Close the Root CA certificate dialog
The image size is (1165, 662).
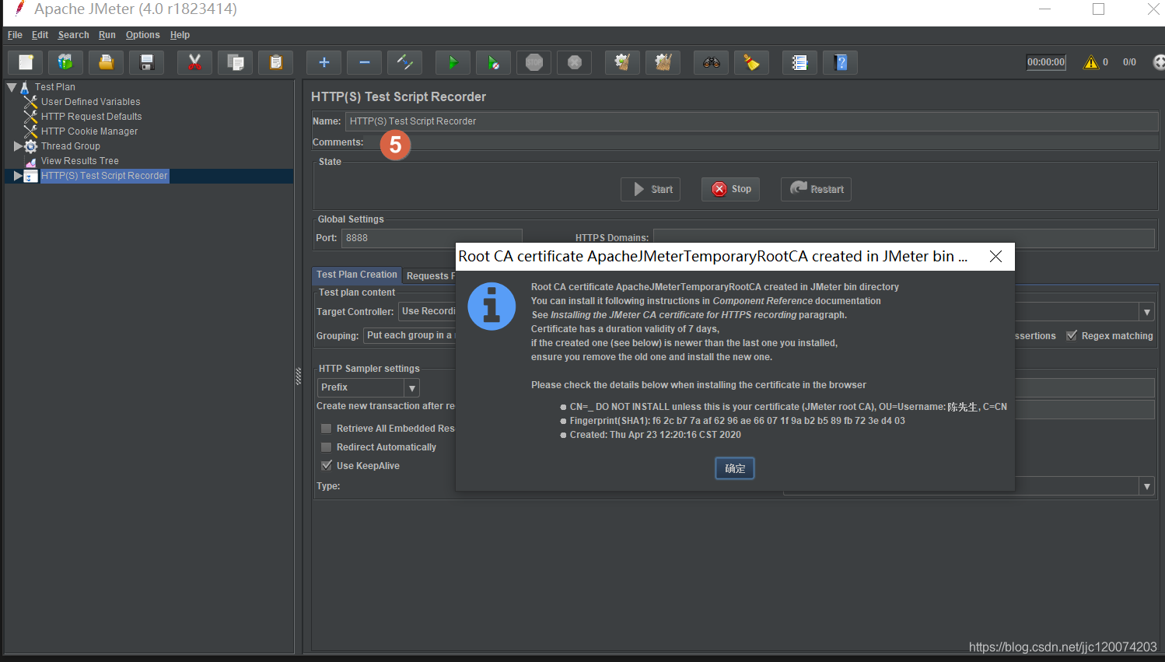pyautogui.click(x=995, y=257)
